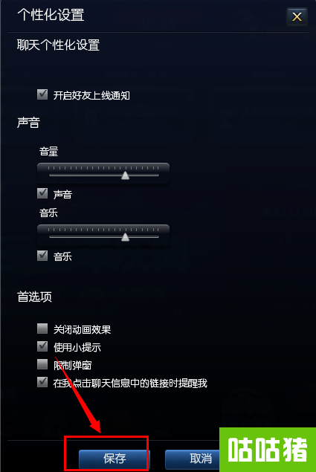Enable 关闭动画效果 checkbox
The width and height of the screenshot is (316, 472).
[42, 329]
